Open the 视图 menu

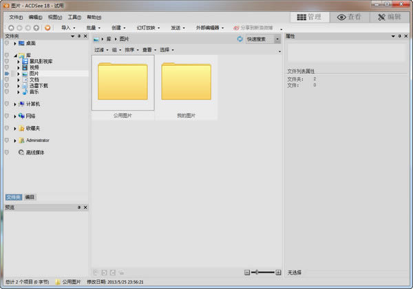[x=55, y=17]
